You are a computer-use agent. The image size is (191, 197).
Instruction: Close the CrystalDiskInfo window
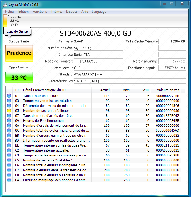tap(182, 4)
